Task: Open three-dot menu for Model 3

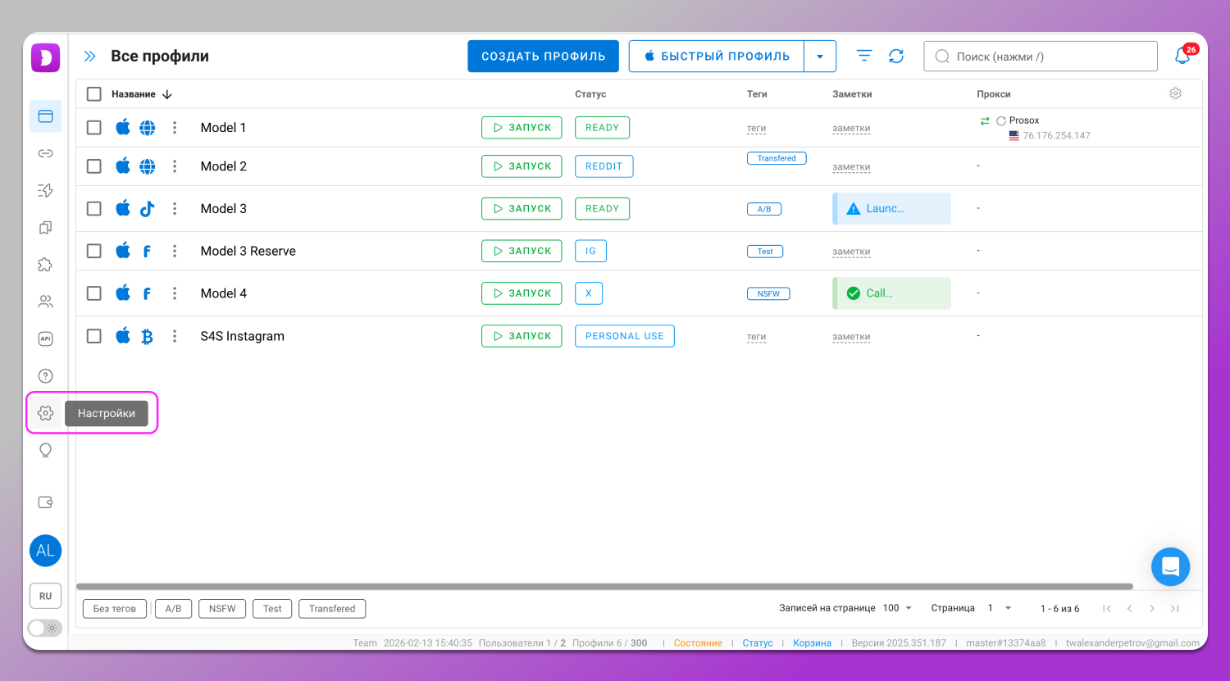Action: click(175, 209)
